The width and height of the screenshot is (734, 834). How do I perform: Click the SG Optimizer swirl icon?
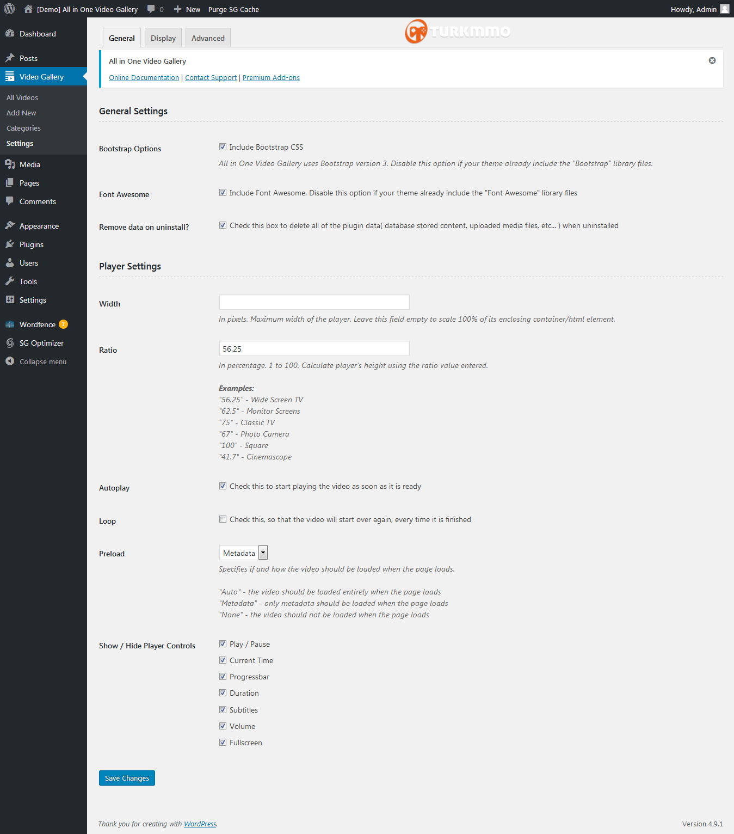(10, 342)
